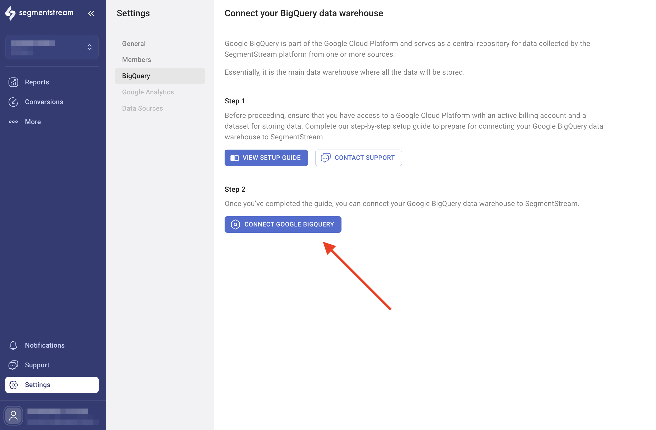The width and height of the screenshot is (656, 430).
Task: Click the book icon on setup guide button
Action: point(235,158)
